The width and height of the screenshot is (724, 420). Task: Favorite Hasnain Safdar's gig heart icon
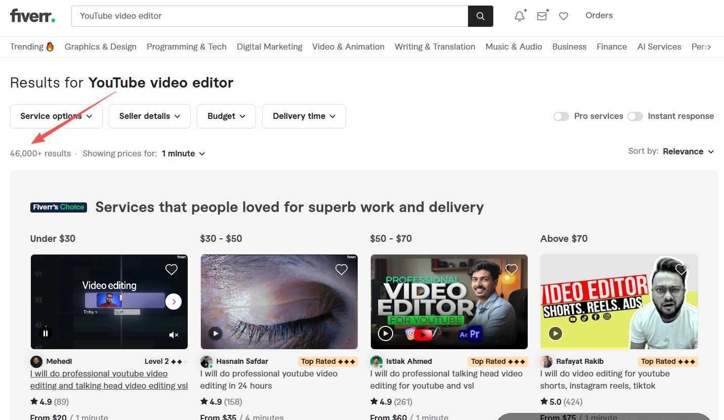pos(342,269)
